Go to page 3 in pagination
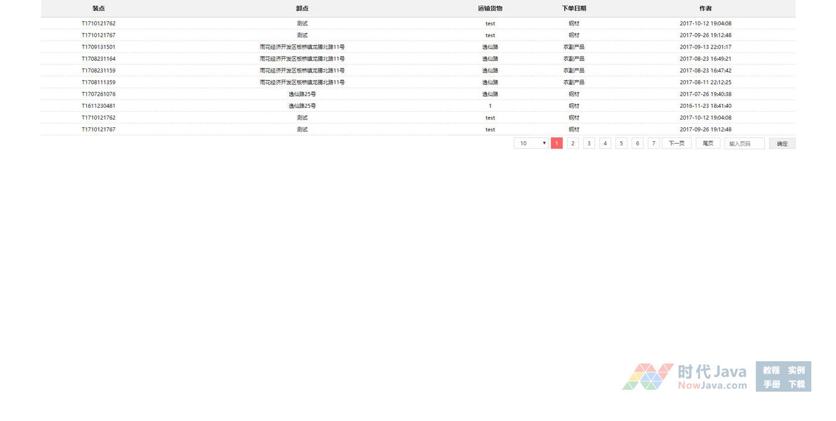 (x=589, y=143)
